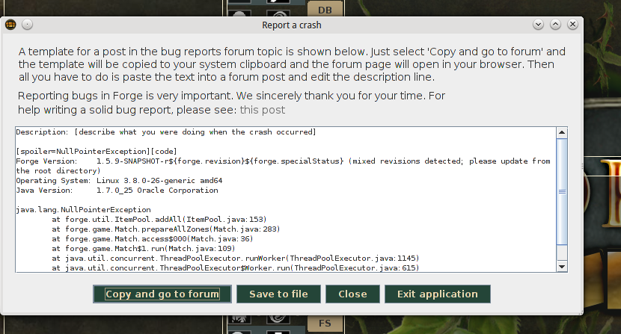Close the dialog using title bar X
The width and height of the screenshot is (621, 334).
tap(573, 25)
